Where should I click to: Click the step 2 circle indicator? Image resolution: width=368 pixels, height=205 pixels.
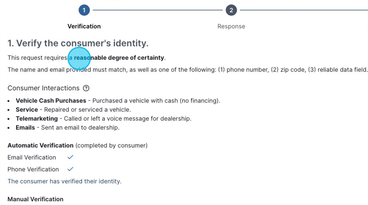pos(231,10)
